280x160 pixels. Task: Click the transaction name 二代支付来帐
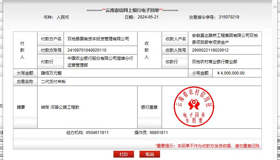53,82
